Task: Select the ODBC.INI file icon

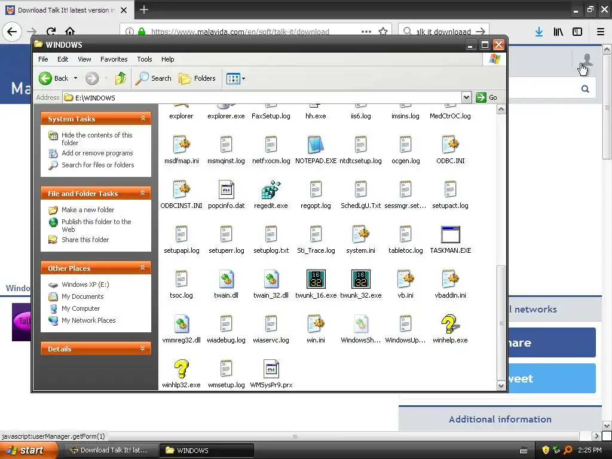Action: click(450, 145)
